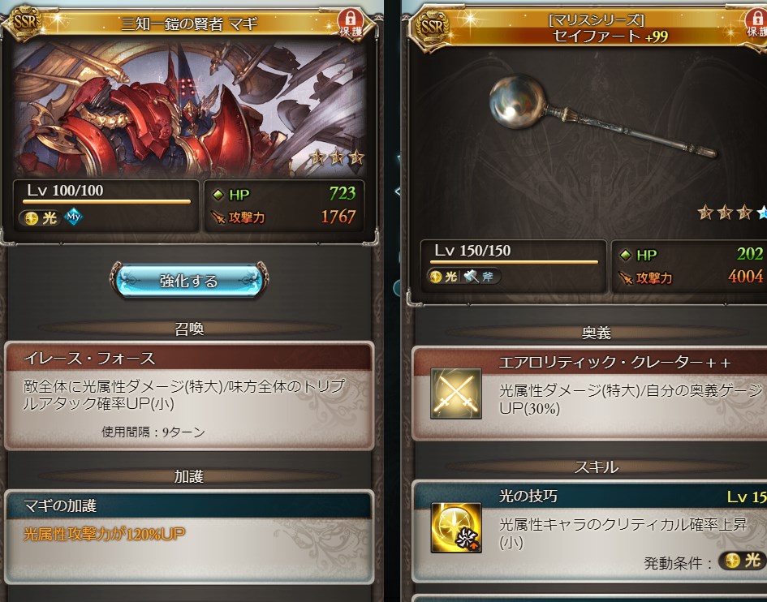767x602 pixels.
Task: Click the エアロリティック・クレーター++ ougi title
Action: click(614, 363)
